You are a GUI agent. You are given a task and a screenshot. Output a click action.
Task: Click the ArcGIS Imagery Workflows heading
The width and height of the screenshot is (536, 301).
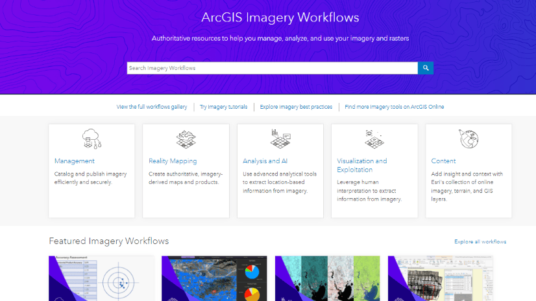coord(280,17)
